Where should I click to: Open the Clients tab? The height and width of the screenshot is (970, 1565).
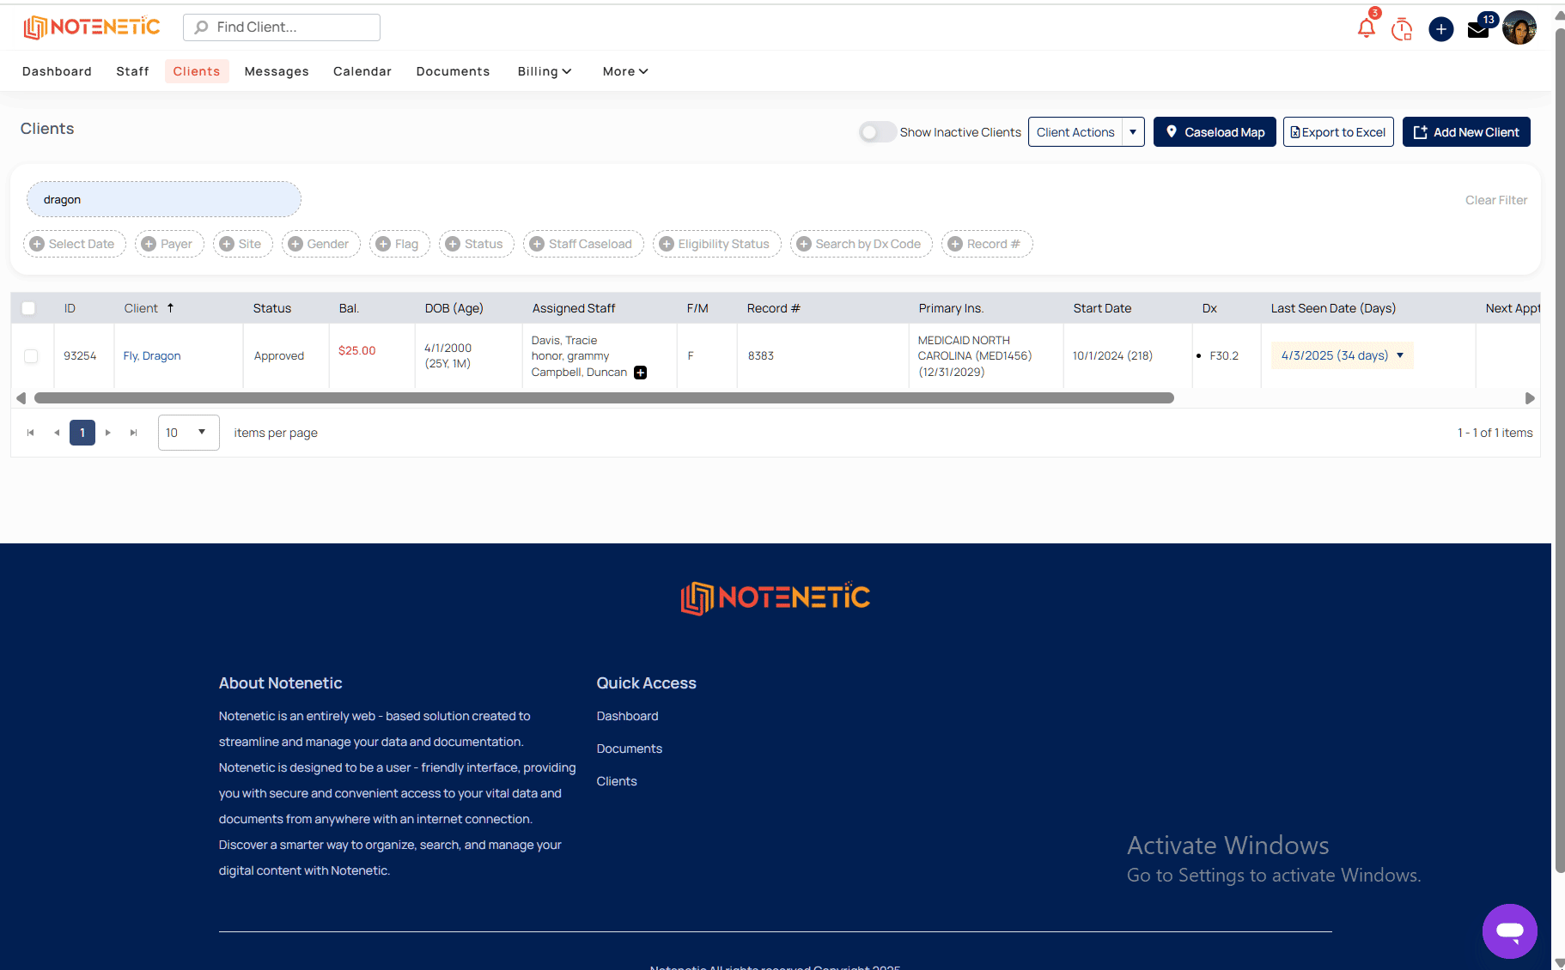coord(197,71)
